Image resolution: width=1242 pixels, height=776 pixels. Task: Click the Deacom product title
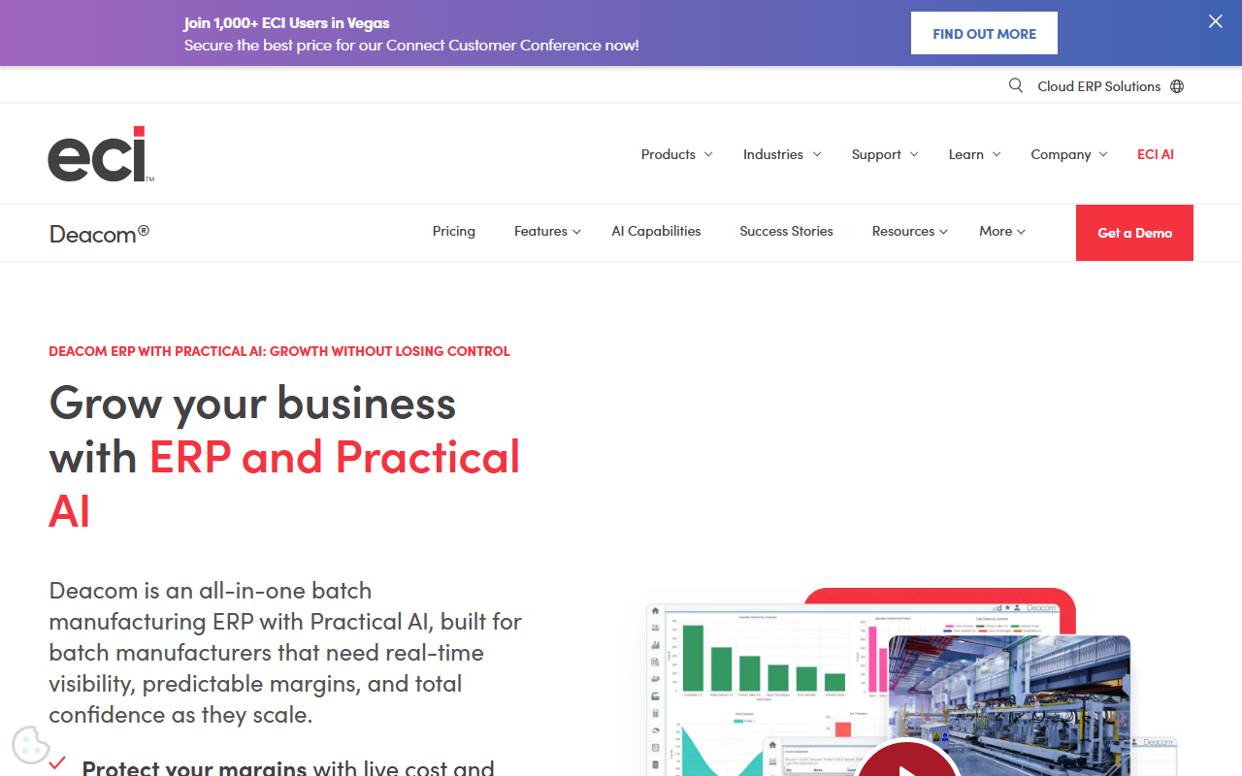pyautogui.click(x=99, y=233)
